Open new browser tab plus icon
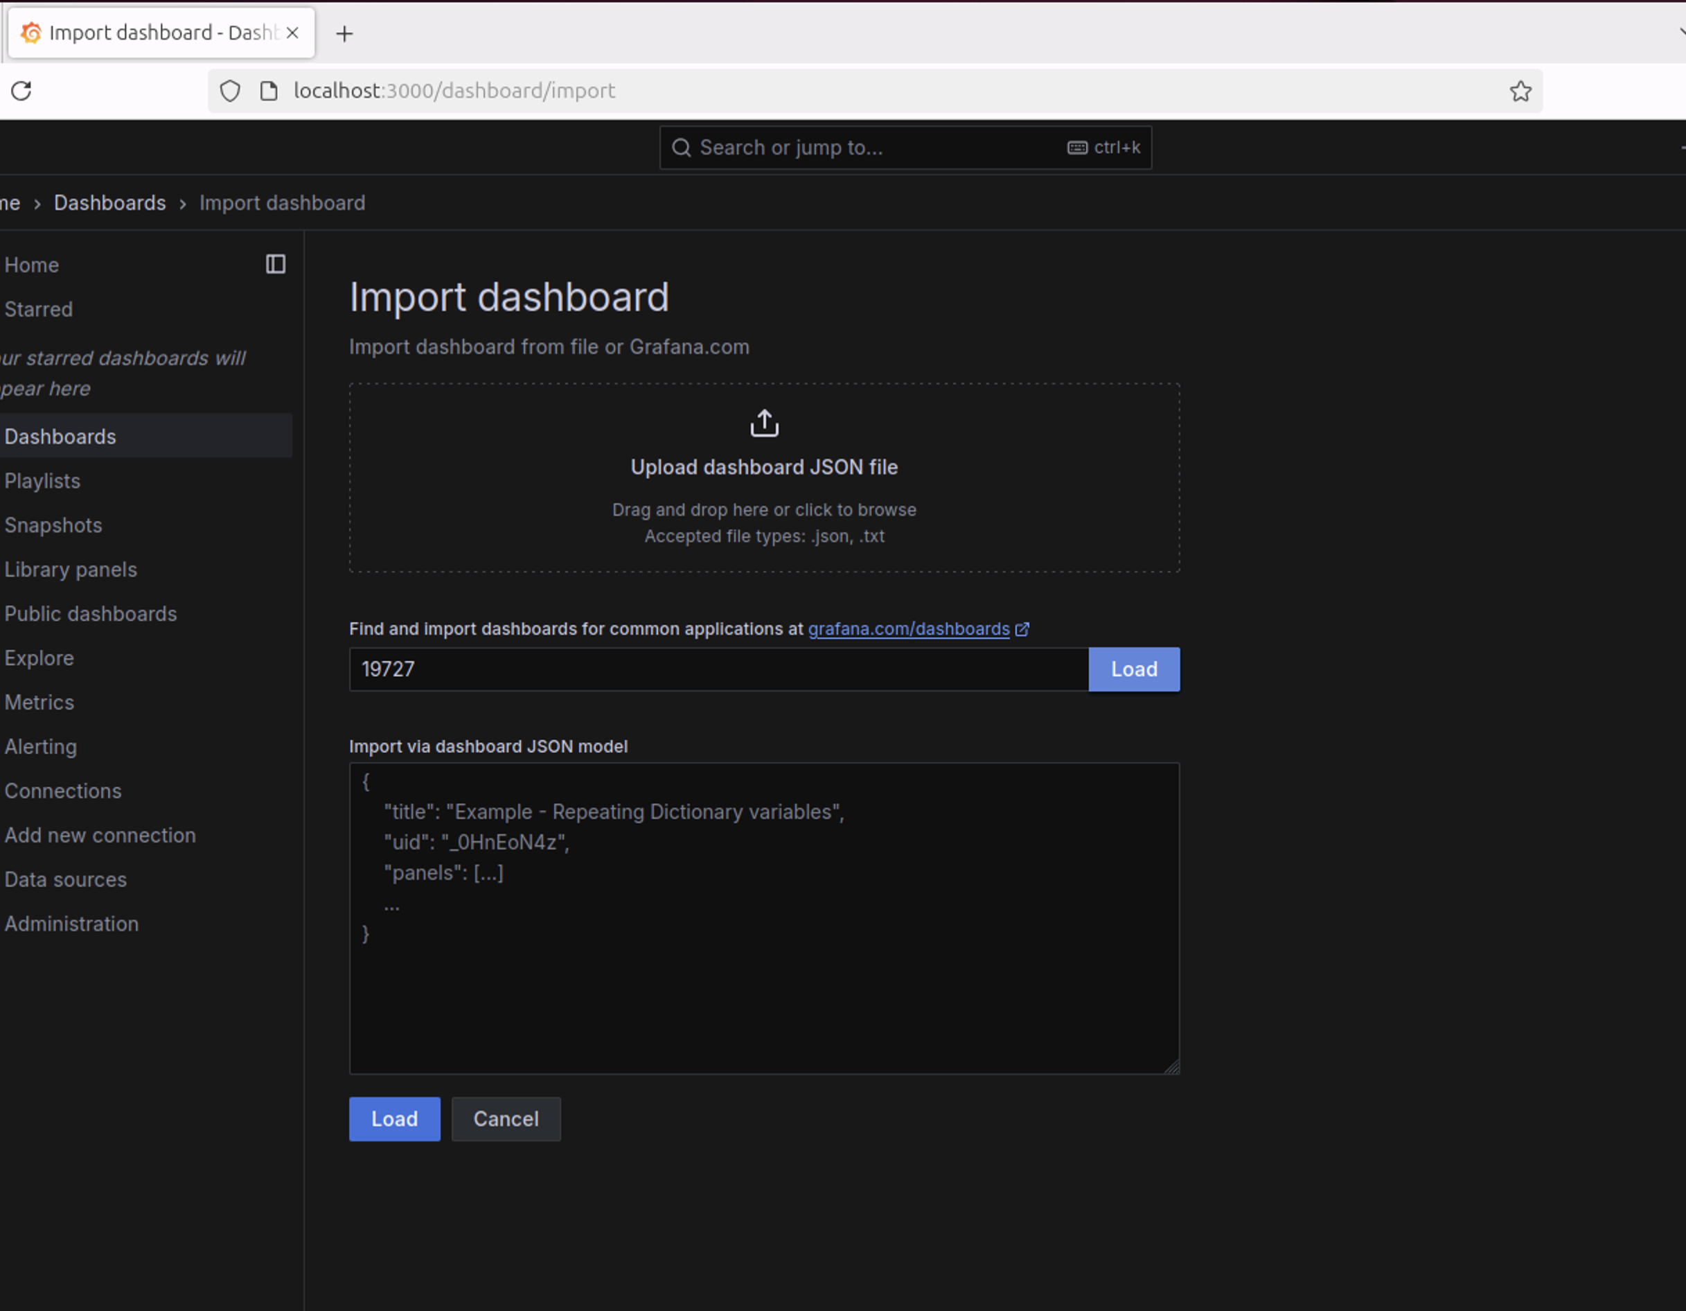Screen dimensions: 1686x1311 click(x=344, y=34)
